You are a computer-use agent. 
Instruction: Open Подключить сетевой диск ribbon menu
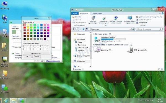[104, 20]
